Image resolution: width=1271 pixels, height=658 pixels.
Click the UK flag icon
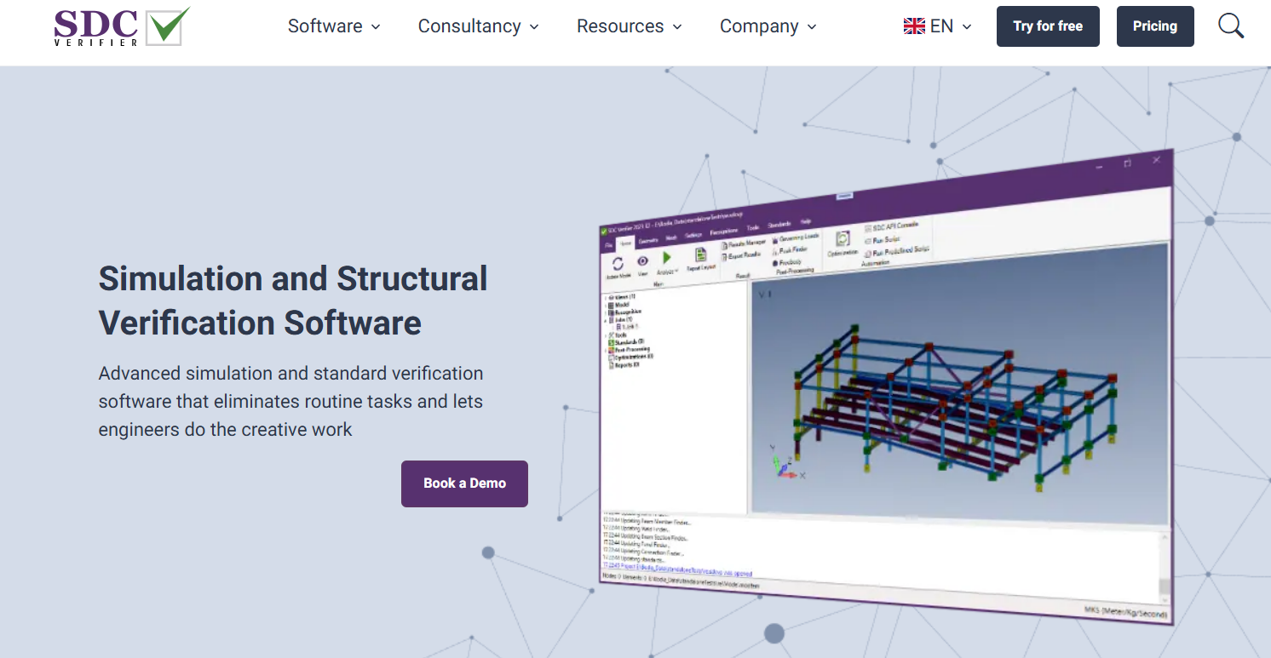pyautogui.click(x=914, y=26)
